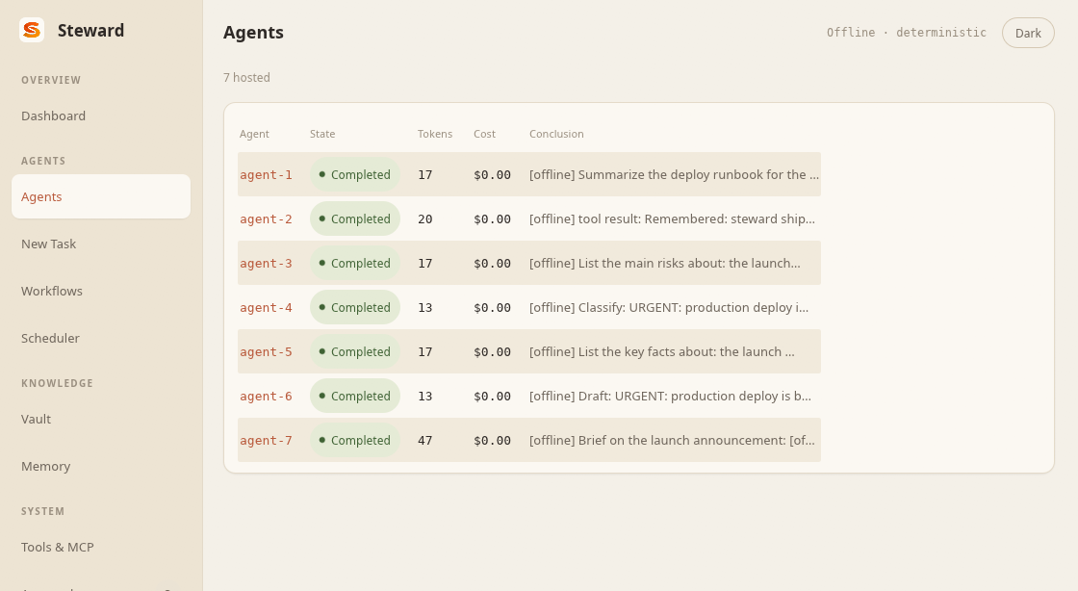Click token count 47 for agent-7
1078x591 pixels.
(424, 441)
